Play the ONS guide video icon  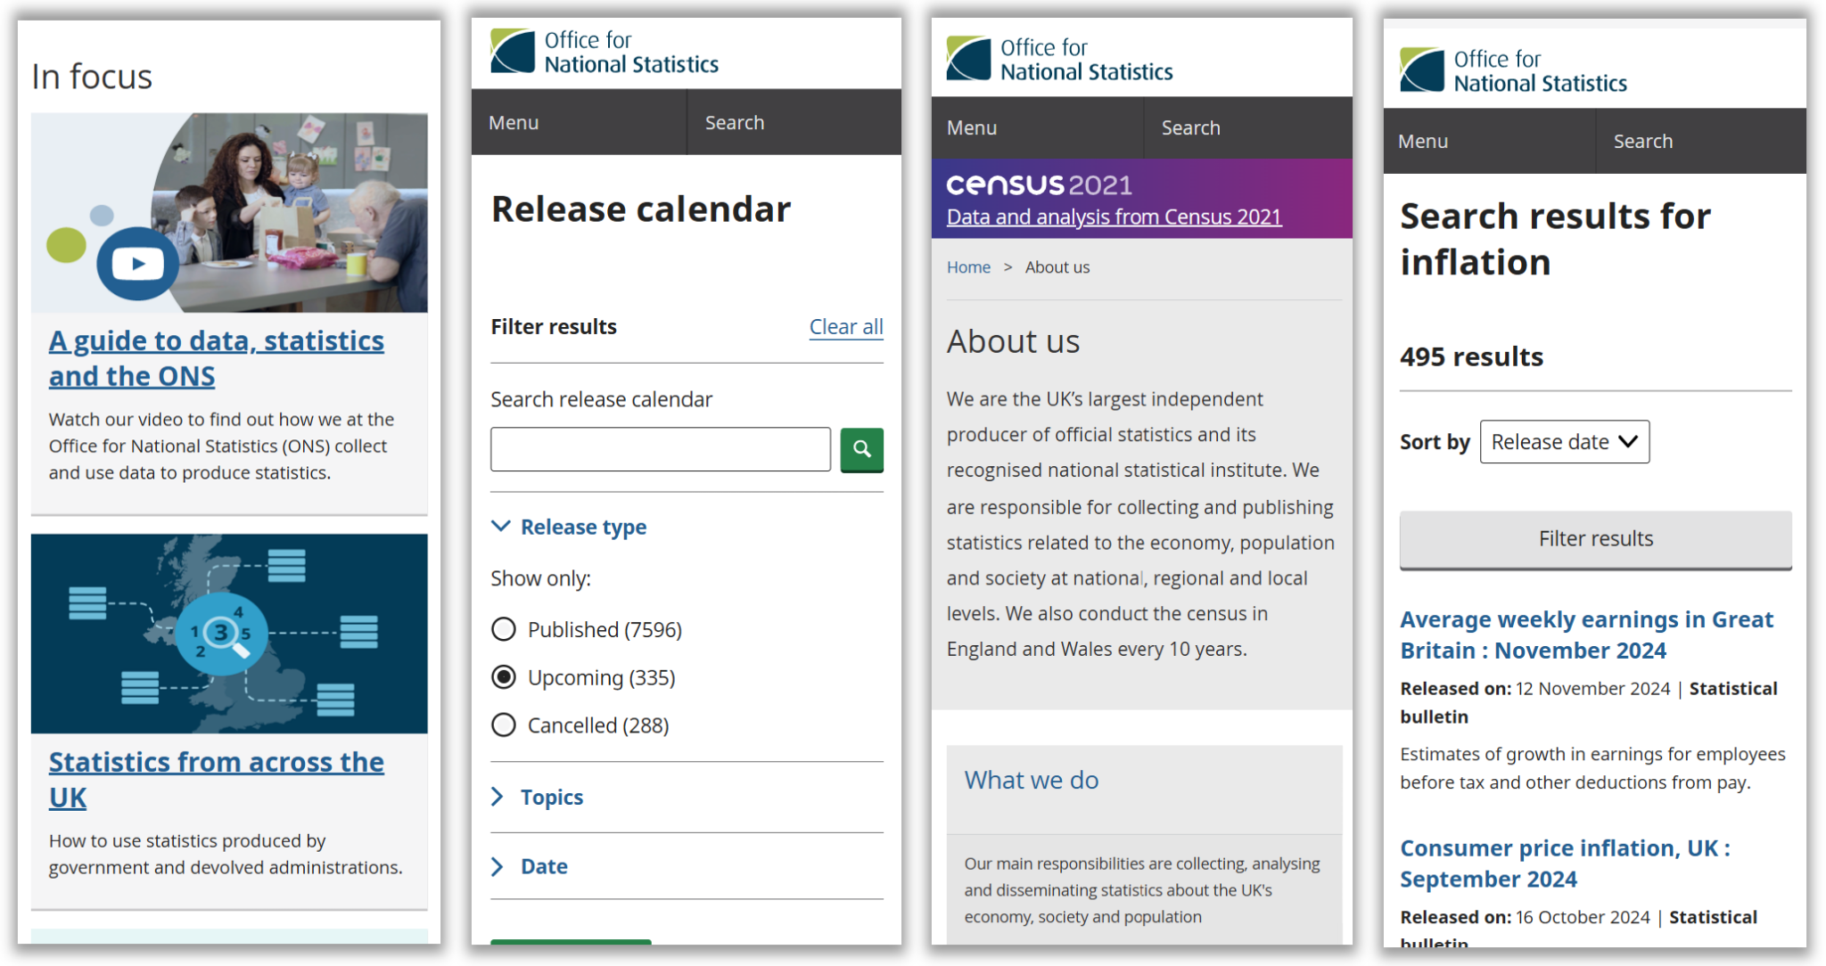137,264
